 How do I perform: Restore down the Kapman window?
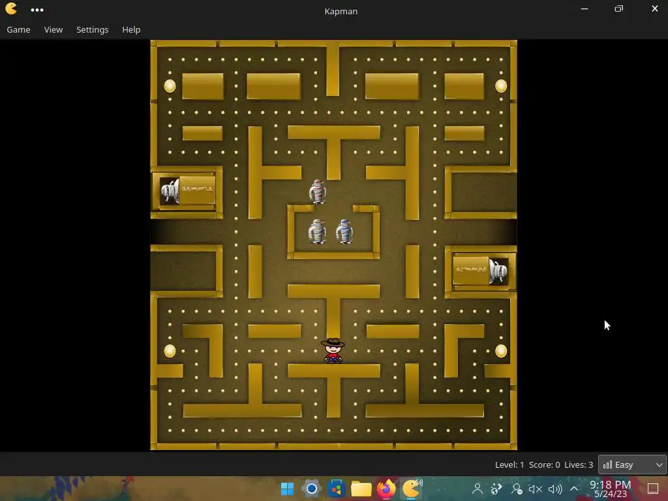coord(619,8)
